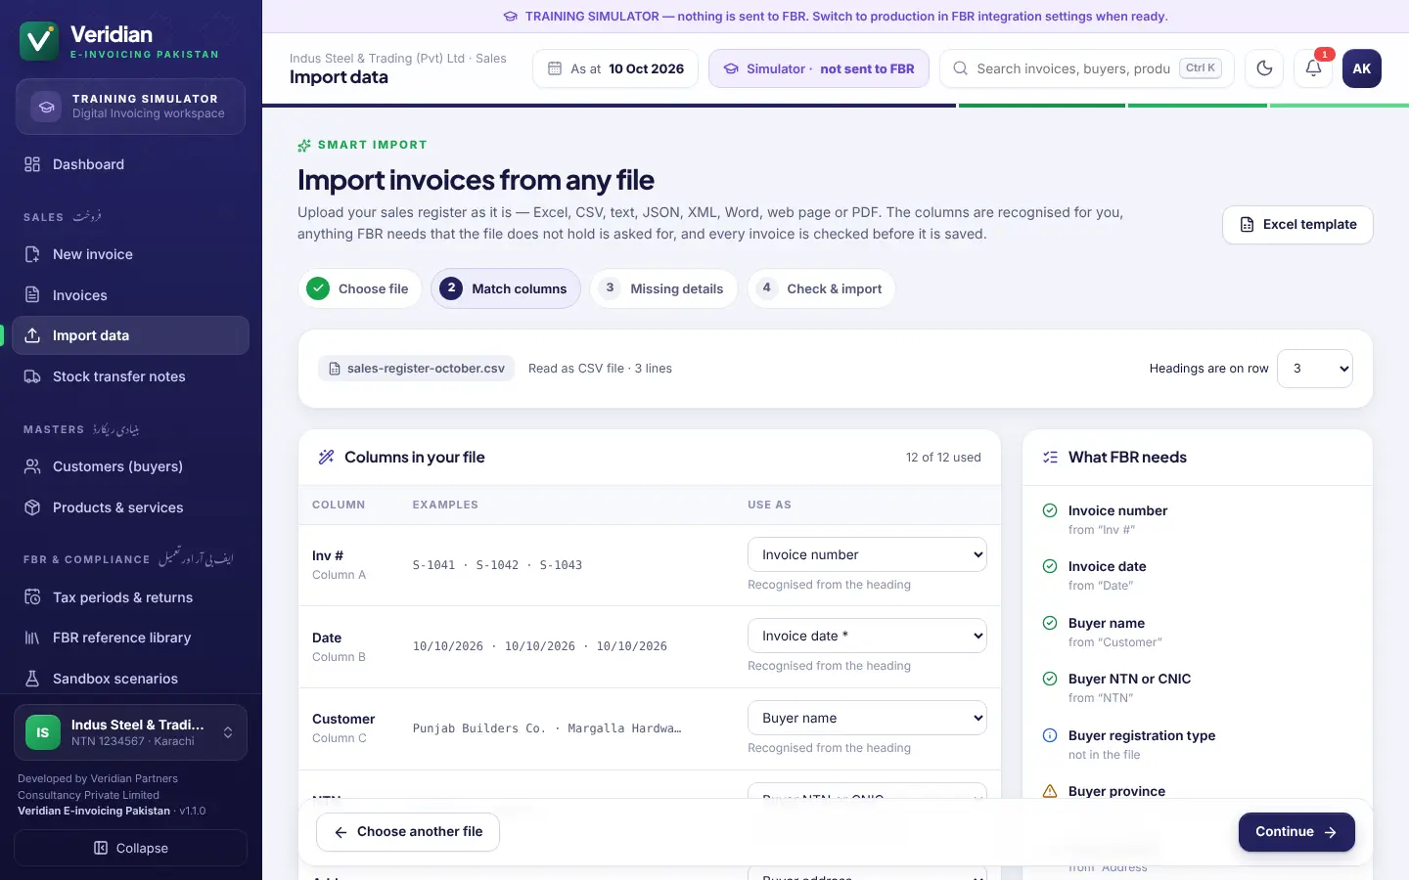This screenshot has height=880, width=1409.
Task: Click the FBR reference library icon
Action: [32, 638]
